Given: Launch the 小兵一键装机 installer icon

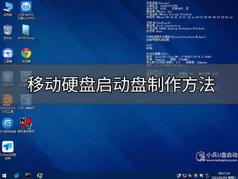Looking at the screenshot, I should (x=26, y=102).
